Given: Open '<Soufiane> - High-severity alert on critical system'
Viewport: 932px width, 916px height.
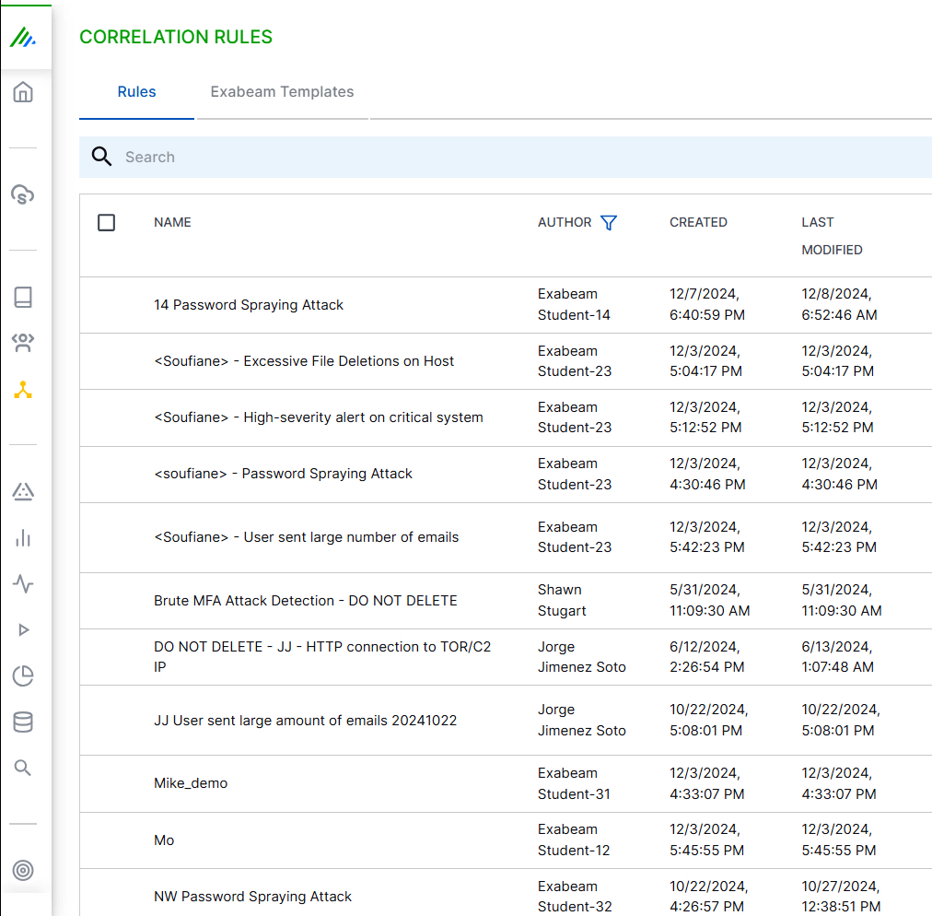Looking at the screenshot, I should pyautogui.click(x=319, y=417).
